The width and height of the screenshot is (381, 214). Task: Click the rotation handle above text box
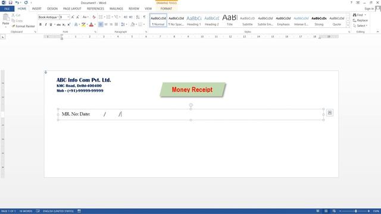(x=190, y=105)
